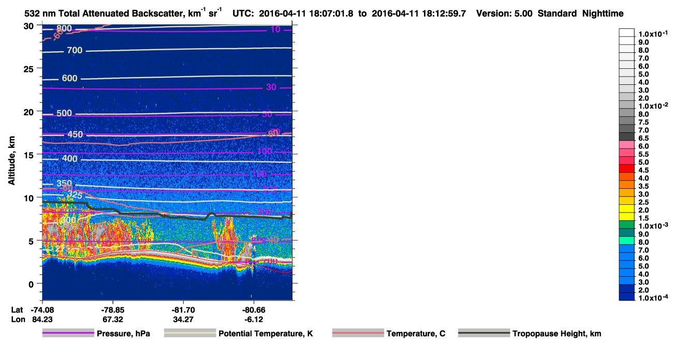Viewport: 673px width, 345px height.
Task: Click the 1.0x10⁻² color scale label
Action: [652, 106]
